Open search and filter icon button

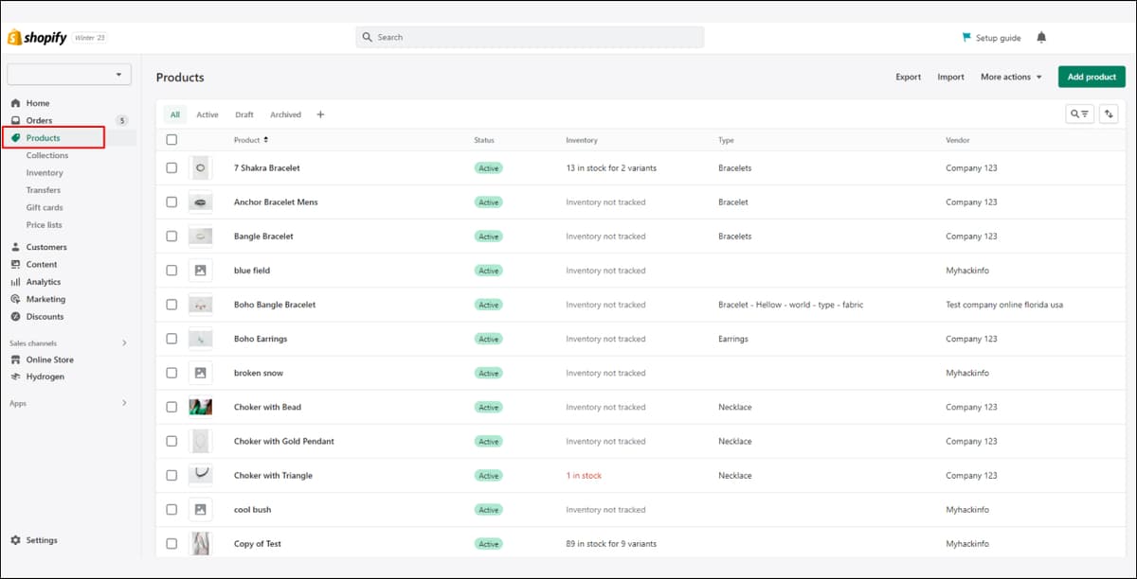pos(1080,114)
